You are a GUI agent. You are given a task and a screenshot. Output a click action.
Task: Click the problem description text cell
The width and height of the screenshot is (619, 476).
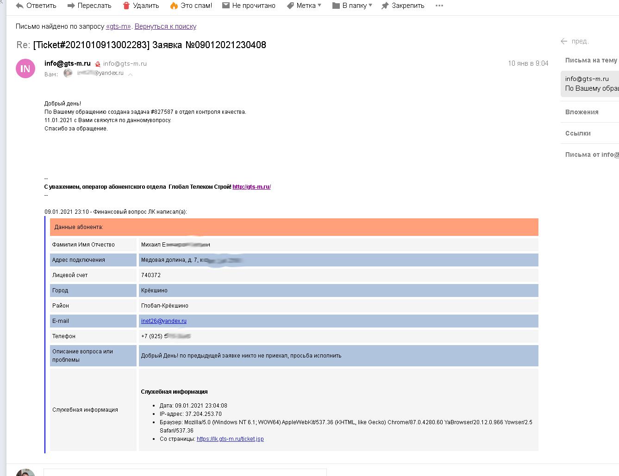pyautogui.click(x=338, y=356)
